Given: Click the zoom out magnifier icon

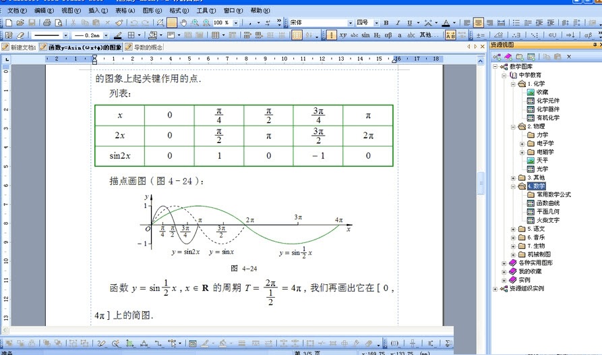Looking at the screenshot, I should 206,23.
